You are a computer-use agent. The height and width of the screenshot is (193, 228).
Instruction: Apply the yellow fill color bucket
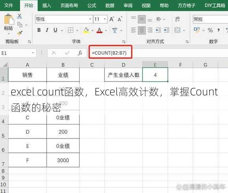coord(86,30)
